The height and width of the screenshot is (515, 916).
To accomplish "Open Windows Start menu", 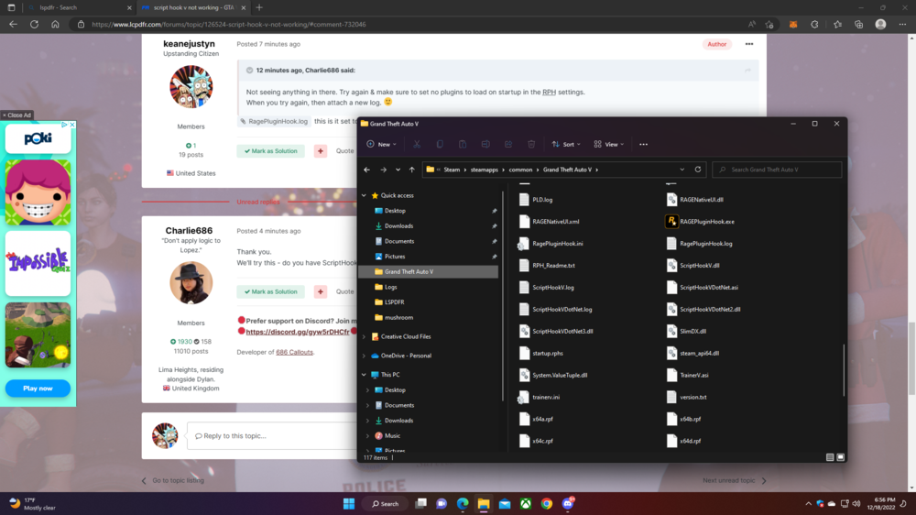I will tap(349, 503).
